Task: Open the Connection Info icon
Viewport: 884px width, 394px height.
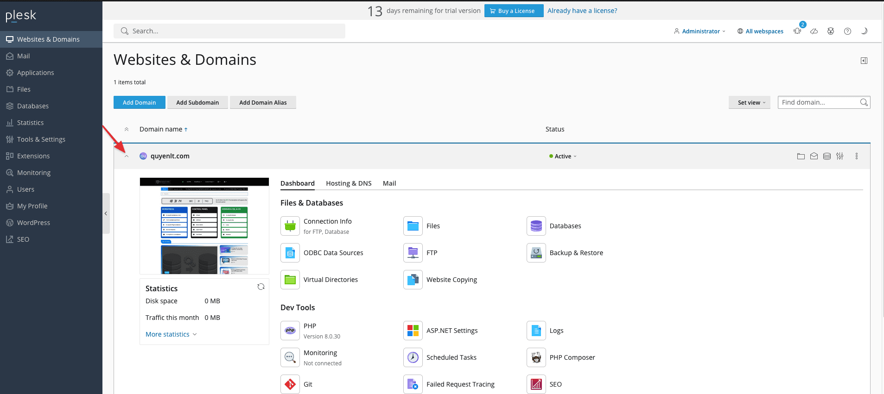Action: point(290,226)
